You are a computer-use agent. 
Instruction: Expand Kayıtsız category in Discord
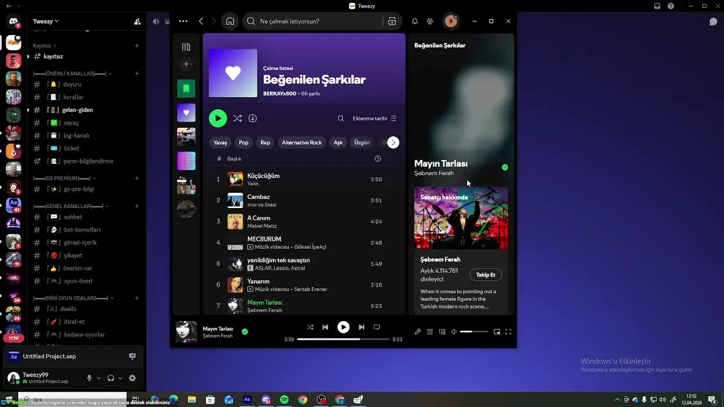click(44, 46)
